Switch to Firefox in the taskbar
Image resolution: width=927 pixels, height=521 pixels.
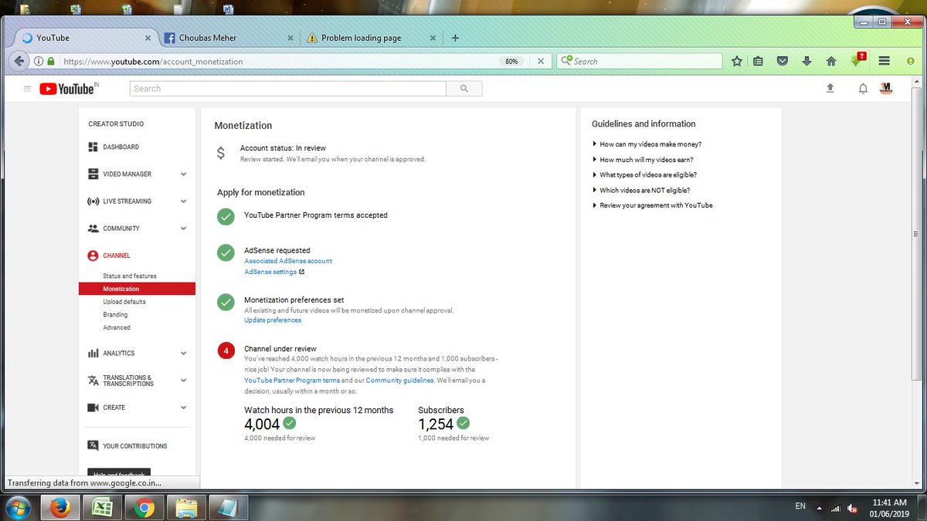[x=59, y=508]
